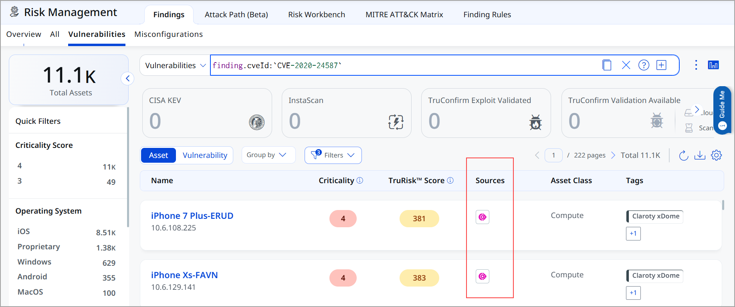The width and height of the screenshot is (735, 307).
Task: Click the page number input field
Action: pyautogui.click(x=553, y=155)
